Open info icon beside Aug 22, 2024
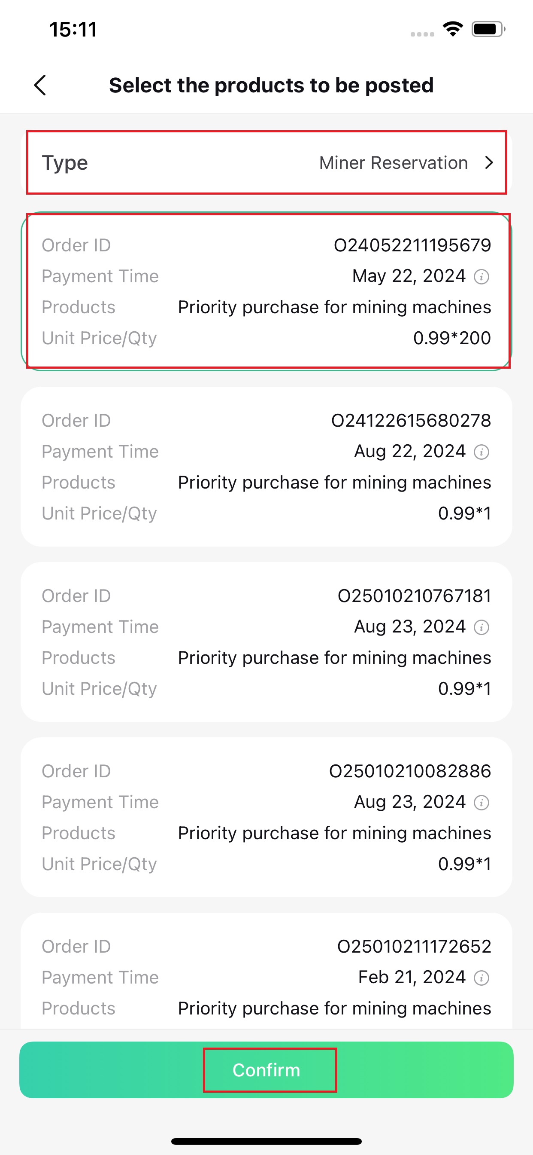This screenshot has height=1155, width=533. coord(482,452)
